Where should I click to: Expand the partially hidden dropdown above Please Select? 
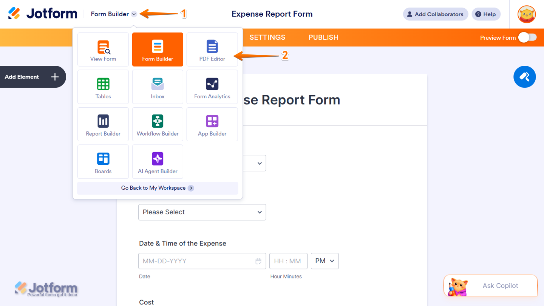[254, 163]
